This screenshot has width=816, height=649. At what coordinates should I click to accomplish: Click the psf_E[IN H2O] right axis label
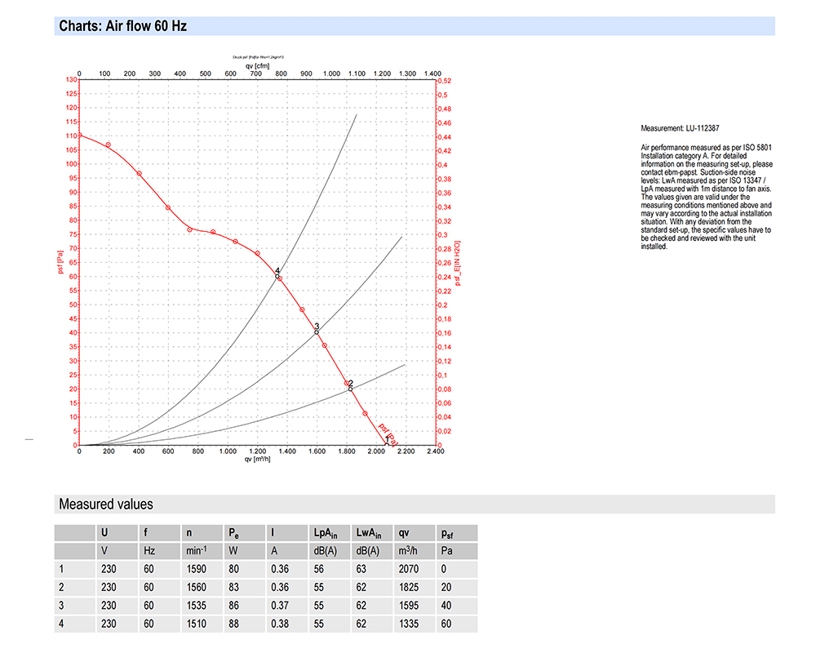click(x=458, y=263)
